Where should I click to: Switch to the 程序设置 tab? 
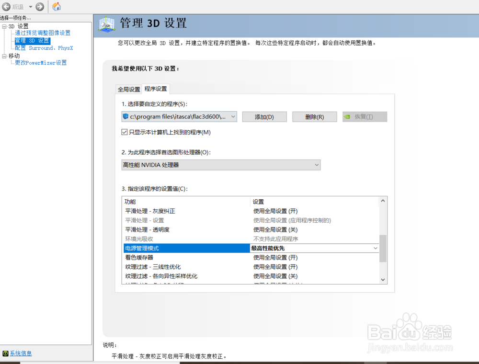[x=156, y=89]
